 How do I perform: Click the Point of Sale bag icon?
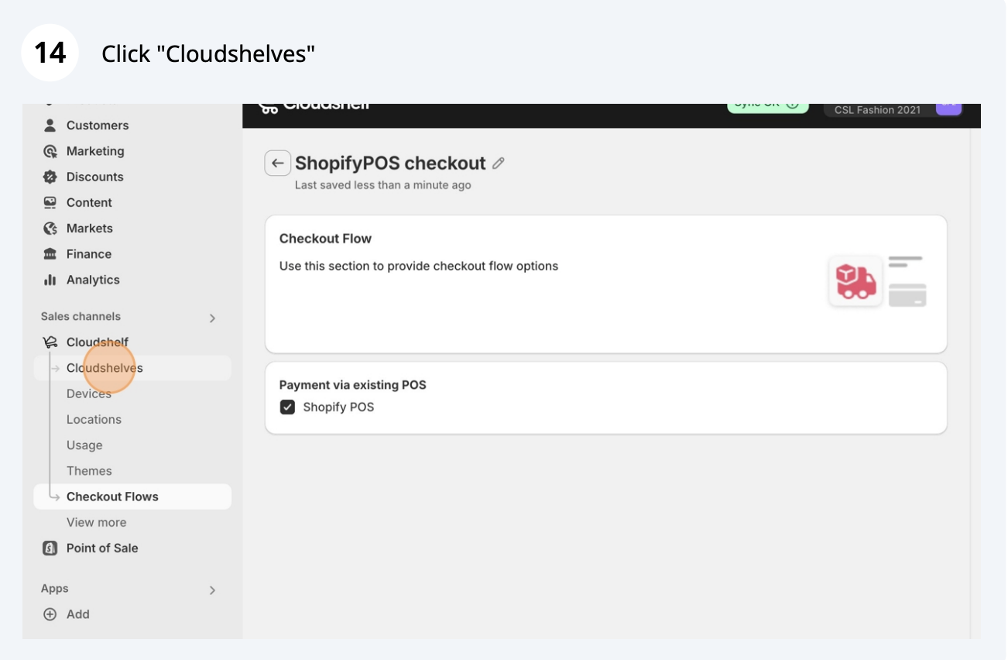[x=50, y=548]
